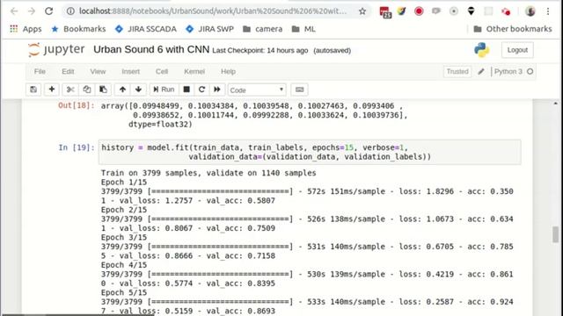
Task: Click the scroll-up arrow of the page
Action: coord(555,104)
